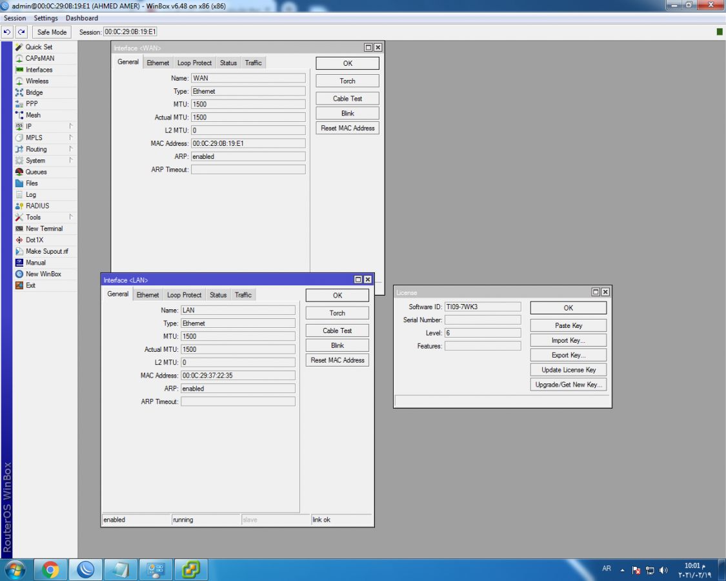The width and height of the screenshot is (726, 581).
Task: Open the Settings menu
Action: tap(46, 18)
